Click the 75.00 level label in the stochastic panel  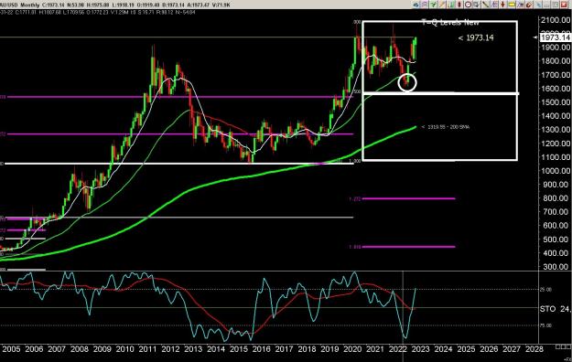coord(545,325)
